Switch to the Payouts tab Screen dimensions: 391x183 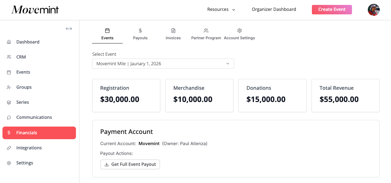click(x=140, y=34)
